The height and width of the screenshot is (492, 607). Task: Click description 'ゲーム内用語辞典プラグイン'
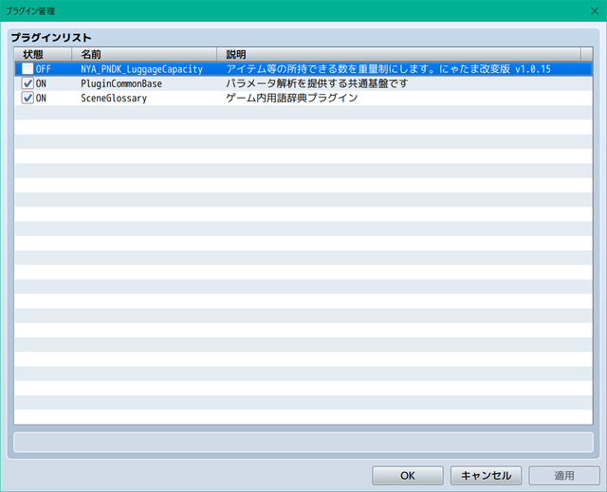[292, 98]
